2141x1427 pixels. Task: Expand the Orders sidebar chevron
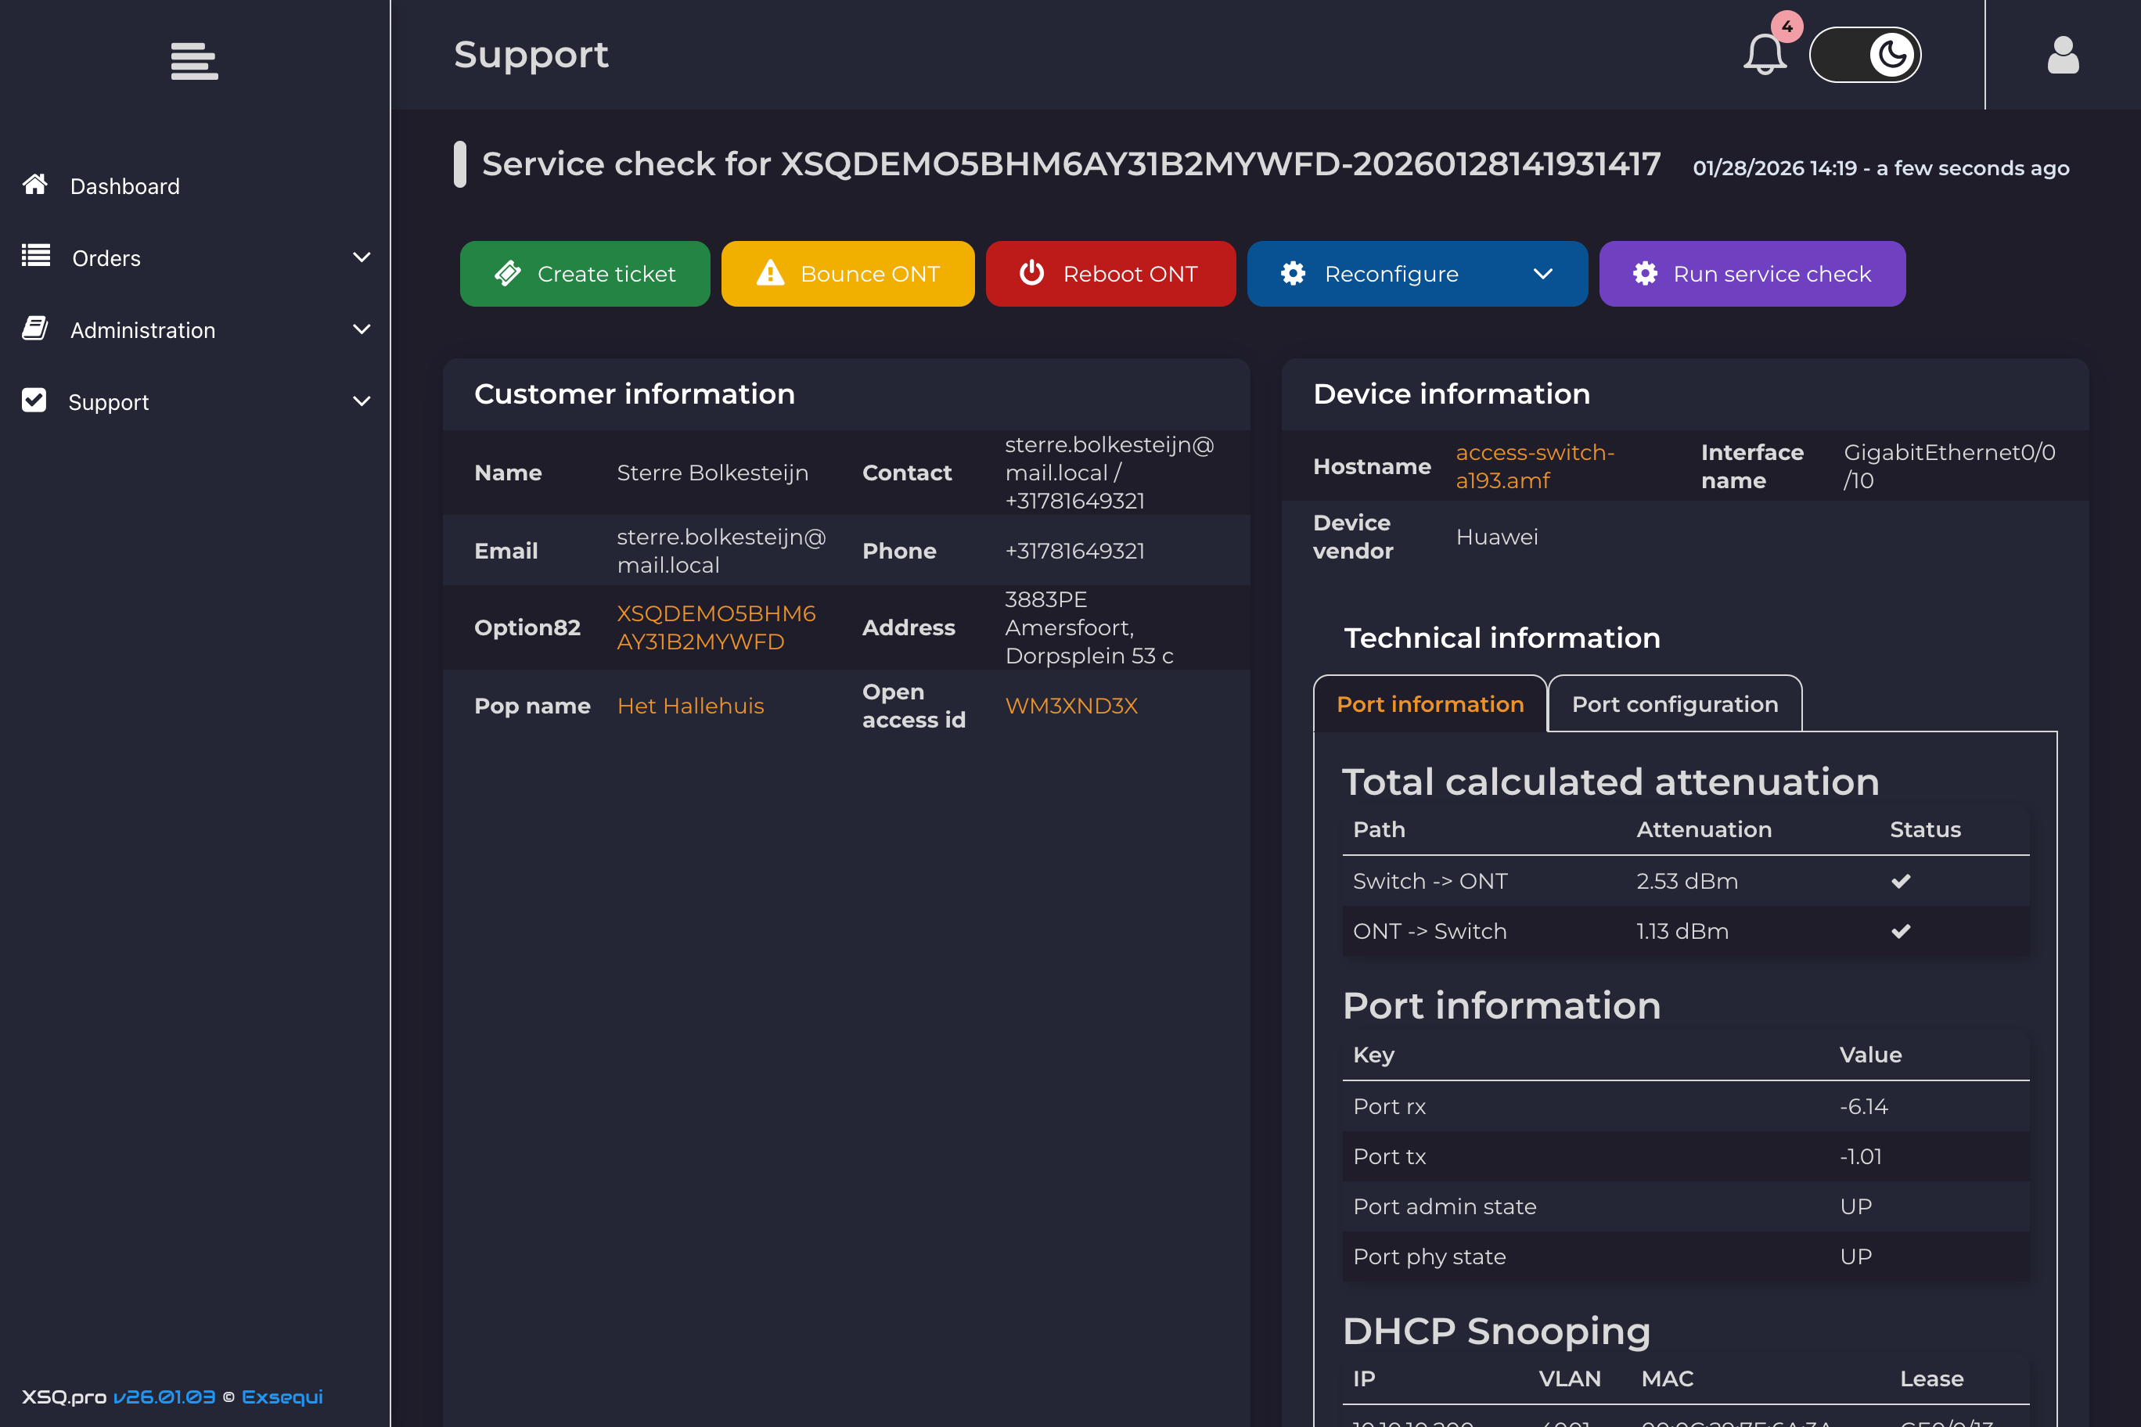pyautogui.click(x=362, y=257)
